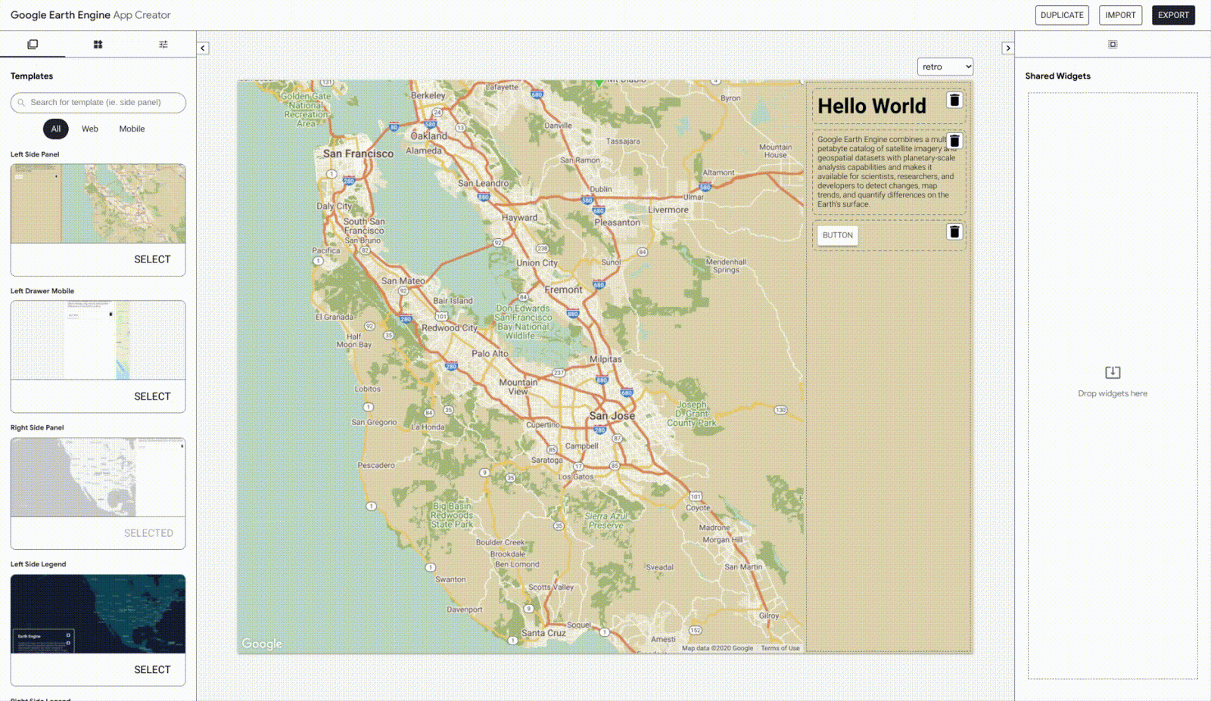Click the Livermore map label
The height and width of the screenshot is (701, 1211).
[668, 209]
